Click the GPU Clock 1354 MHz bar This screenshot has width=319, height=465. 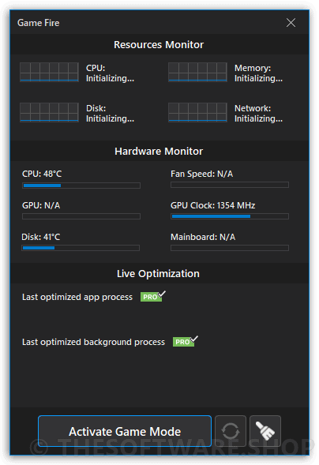point(230,216)
